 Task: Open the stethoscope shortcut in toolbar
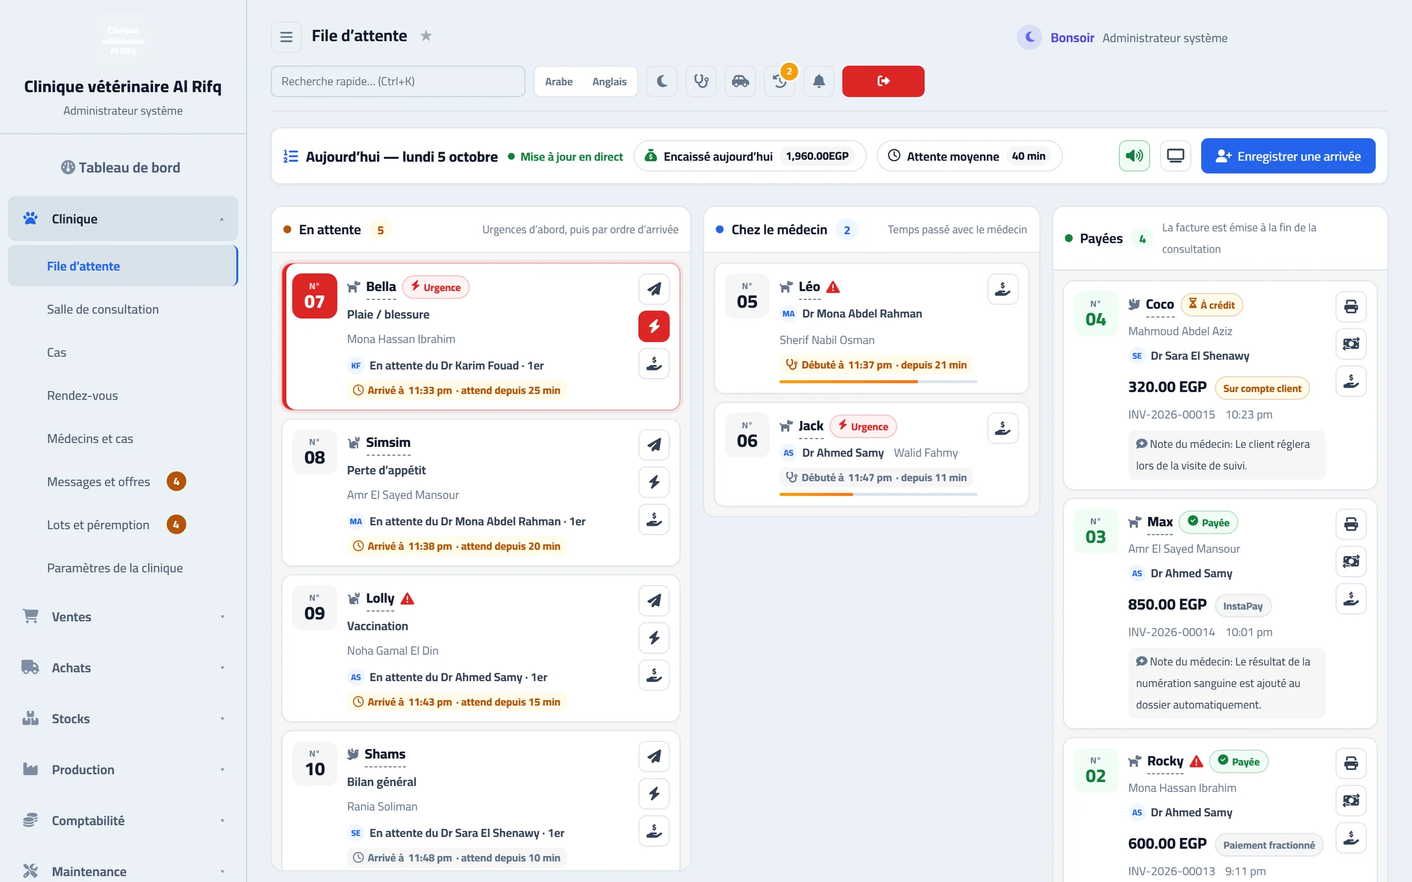701,81
